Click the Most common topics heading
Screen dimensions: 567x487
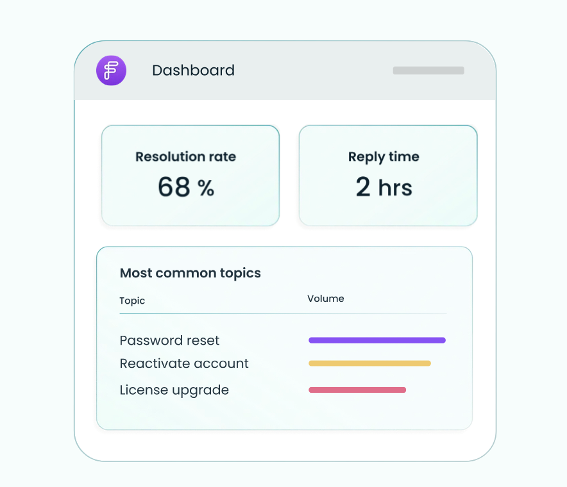(x=190, y=273)
